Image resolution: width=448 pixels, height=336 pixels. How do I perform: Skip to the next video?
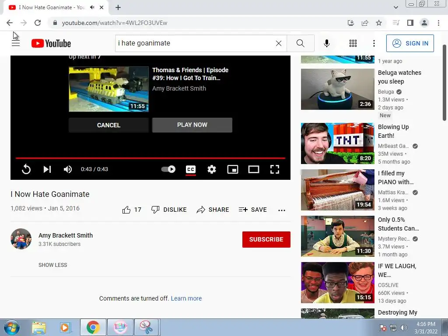[47, 169]
